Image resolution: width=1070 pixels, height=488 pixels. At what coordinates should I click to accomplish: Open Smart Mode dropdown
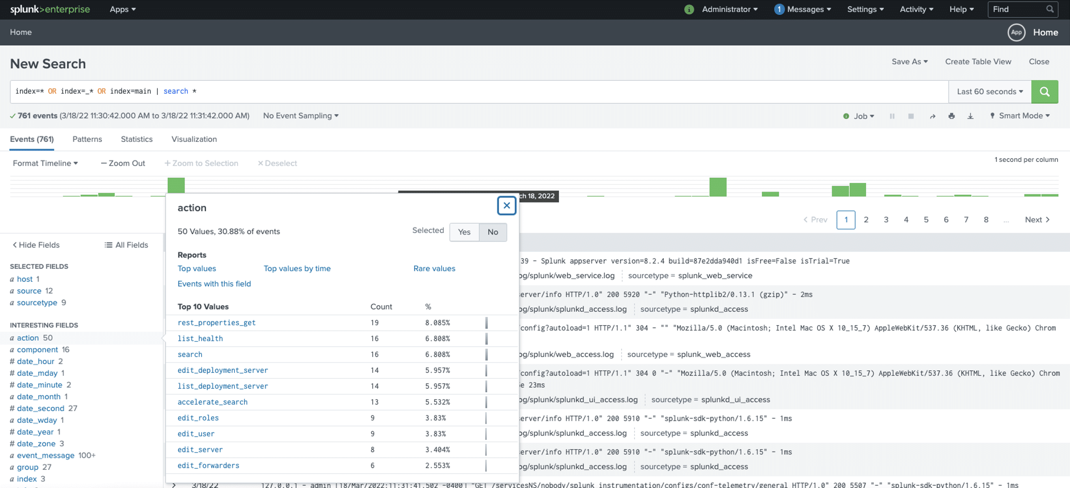(1020, 116)
